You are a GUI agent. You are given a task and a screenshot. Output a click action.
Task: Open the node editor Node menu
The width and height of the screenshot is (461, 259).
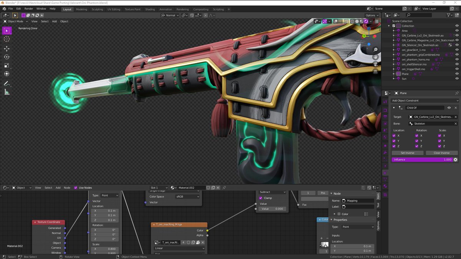[67, 188]
